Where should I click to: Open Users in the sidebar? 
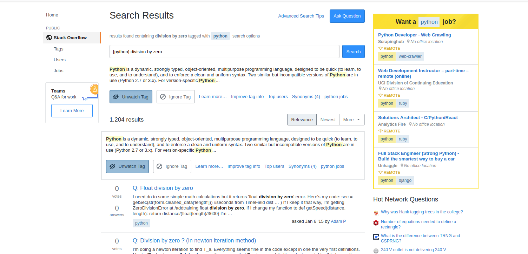tap(60, 60)
